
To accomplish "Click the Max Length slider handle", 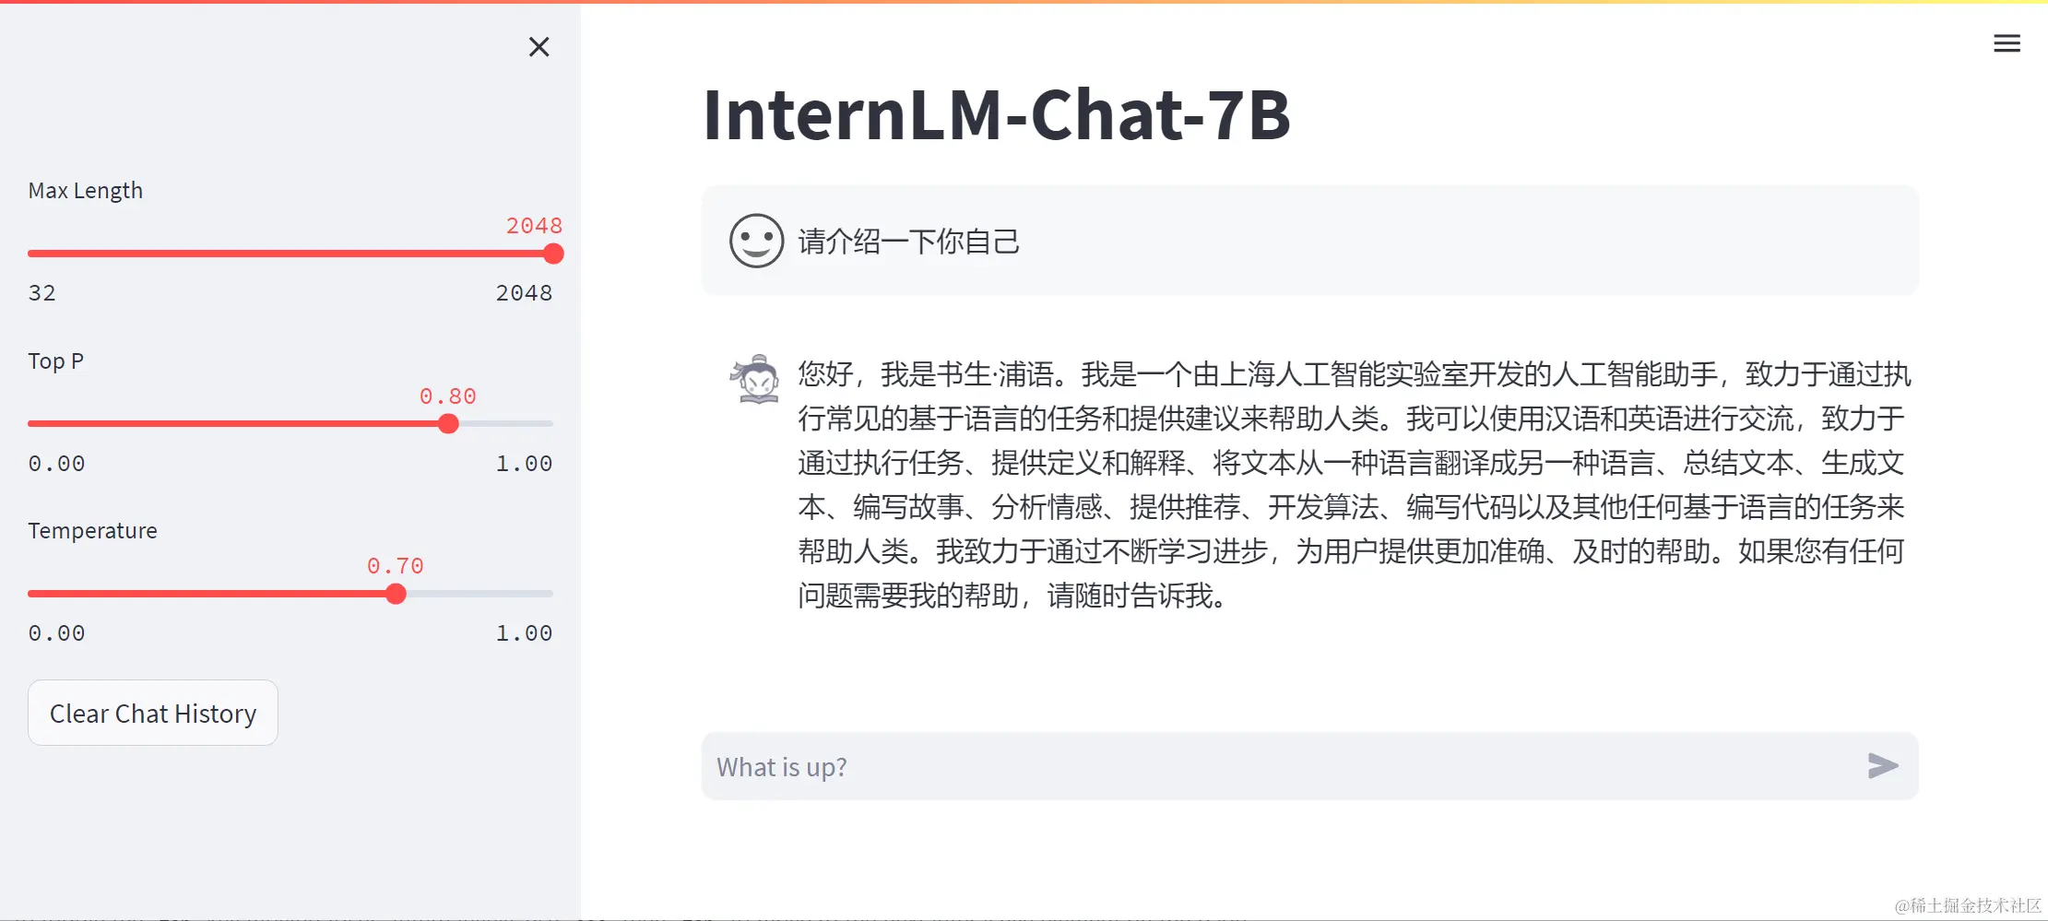I will pyautogui.click(x=553, y=254).
